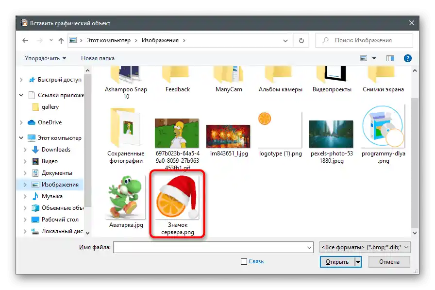Go up one folder level
The height and width of the screenshot is (290, 435).
pyautogui.click(x=61, y=40)
